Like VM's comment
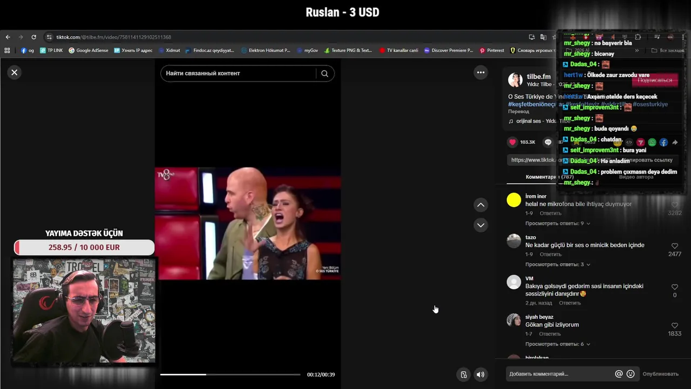This screenshot has width=691, height=389. tap(674, 287)
